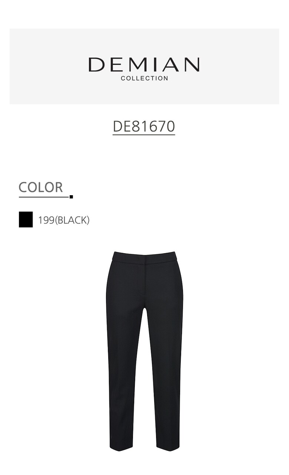Viewport: 289px width, 475px height.
Task: Click the small square marker after COLOR underline
Action: [71, 197]
